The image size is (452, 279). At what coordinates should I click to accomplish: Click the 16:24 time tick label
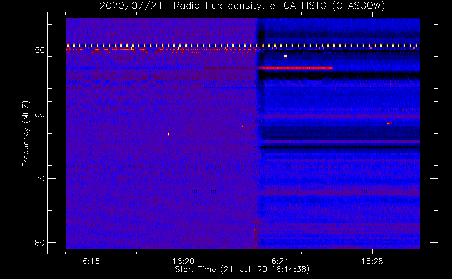click(278, 261)
